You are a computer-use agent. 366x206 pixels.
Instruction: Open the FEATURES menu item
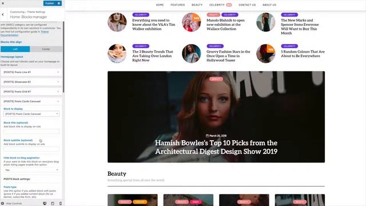click(178, 5)
